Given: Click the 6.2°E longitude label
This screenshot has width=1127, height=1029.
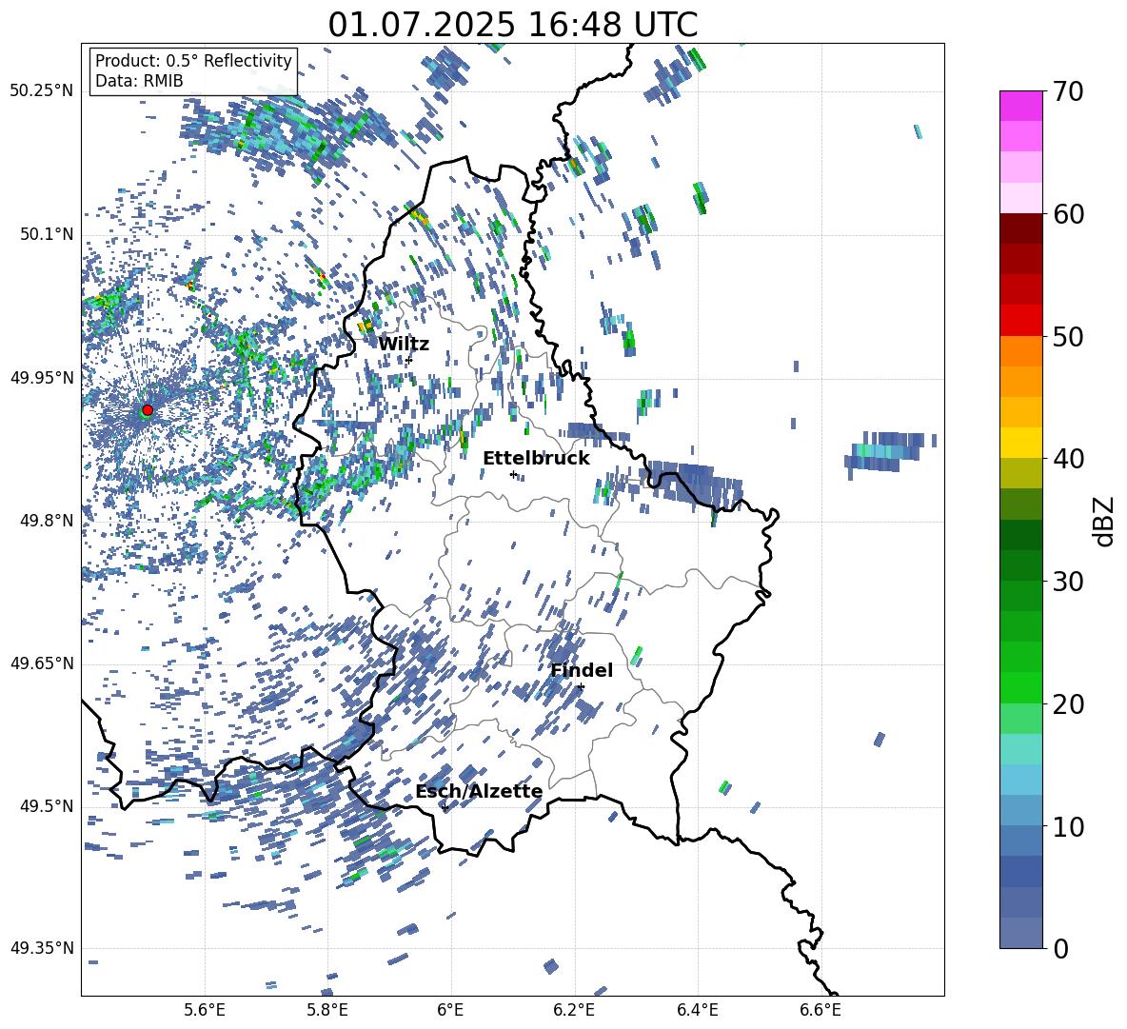Looking at the screenshot, I should point(574,1010).
